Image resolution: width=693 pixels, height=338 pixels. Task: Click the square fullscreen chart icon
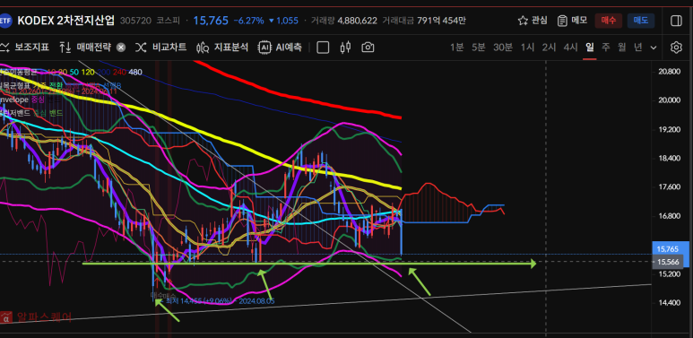coord(323,48)
